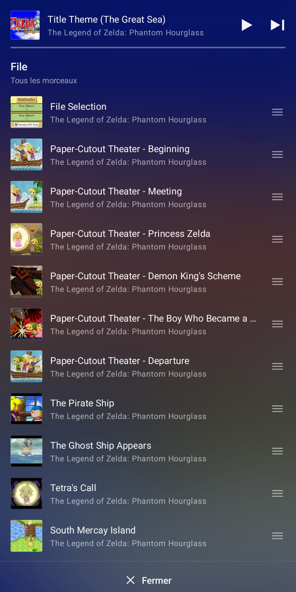Tap the Tetra's Call thumbnail

pyautogui.click(x=26, y=493)
